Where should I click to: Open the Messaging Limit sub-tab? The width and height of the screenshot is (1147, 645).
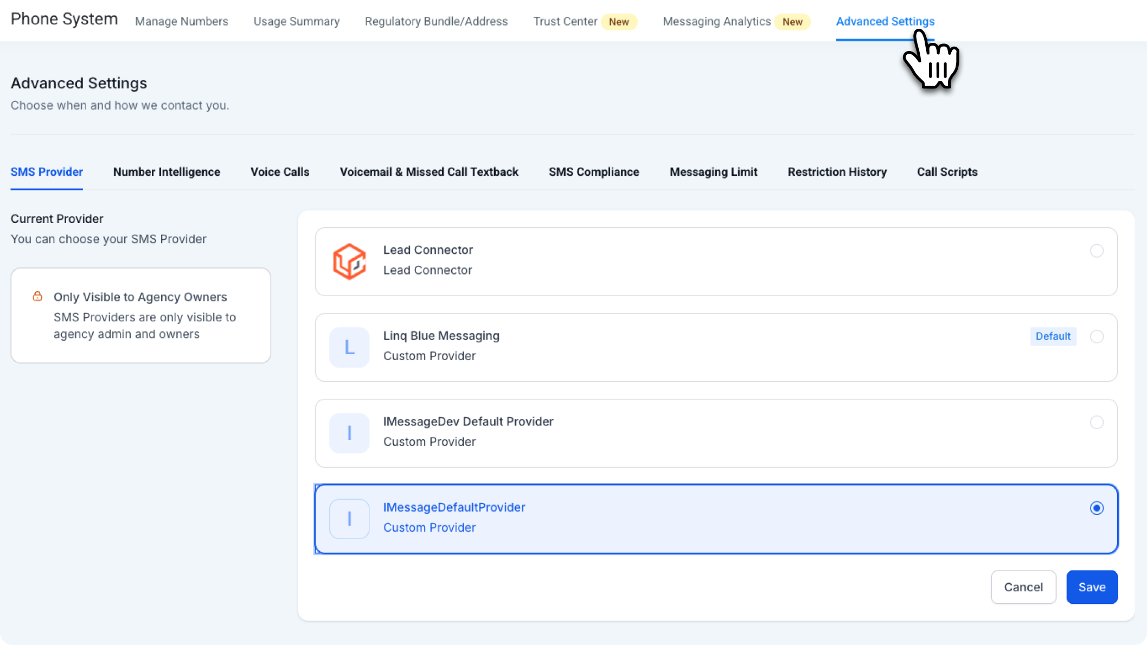click(x=713, y=172)
